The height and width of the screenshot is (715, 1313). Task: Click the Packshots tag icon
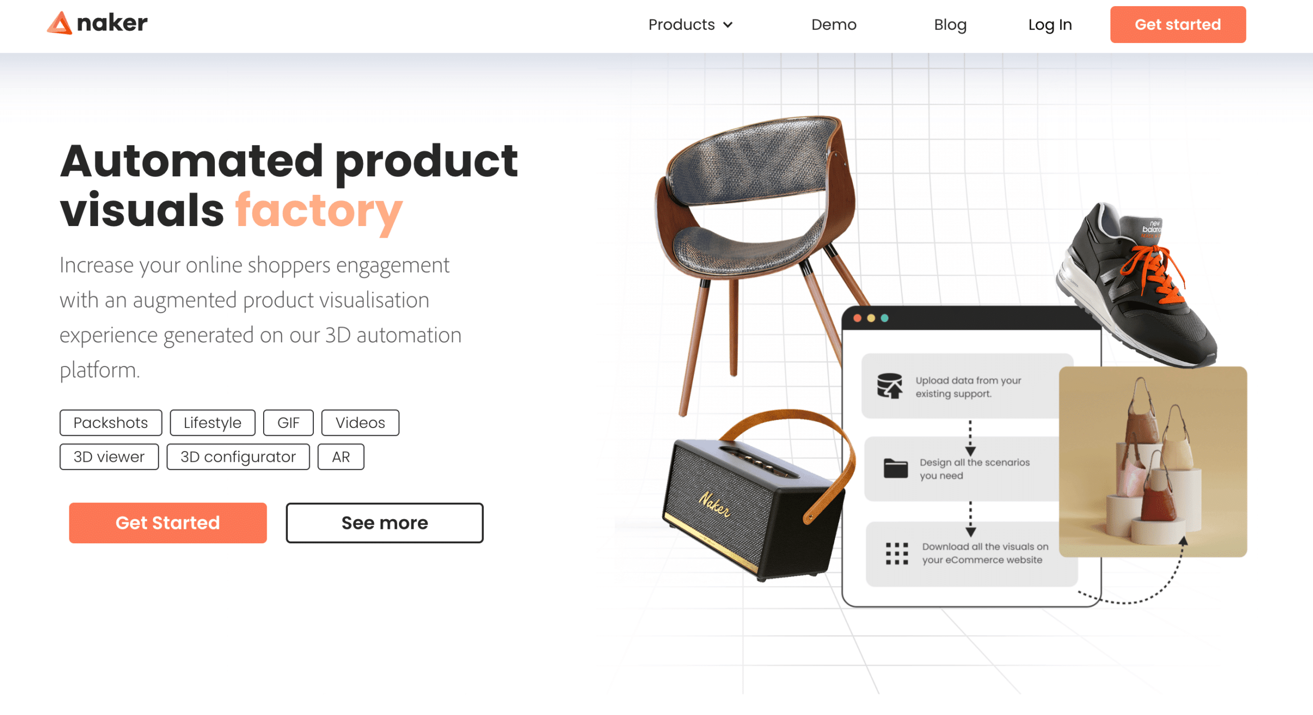coord(108,423)
